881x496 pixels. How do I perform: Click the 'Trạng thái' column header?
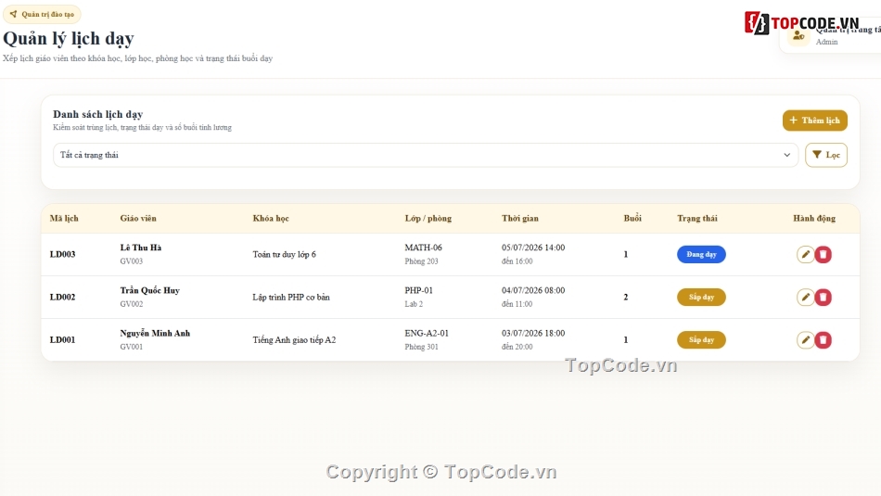pos(697,219)
